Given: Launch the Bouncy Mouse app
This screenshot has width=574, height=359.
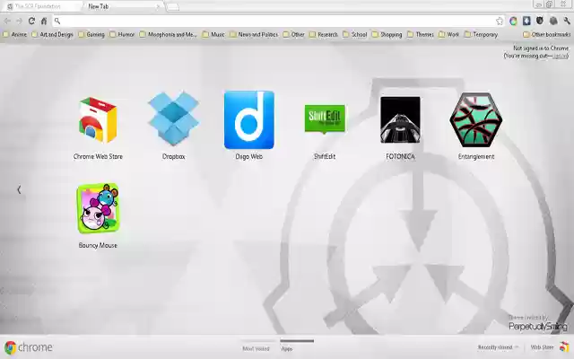Looking at the screenshot, I should point(98,208).
